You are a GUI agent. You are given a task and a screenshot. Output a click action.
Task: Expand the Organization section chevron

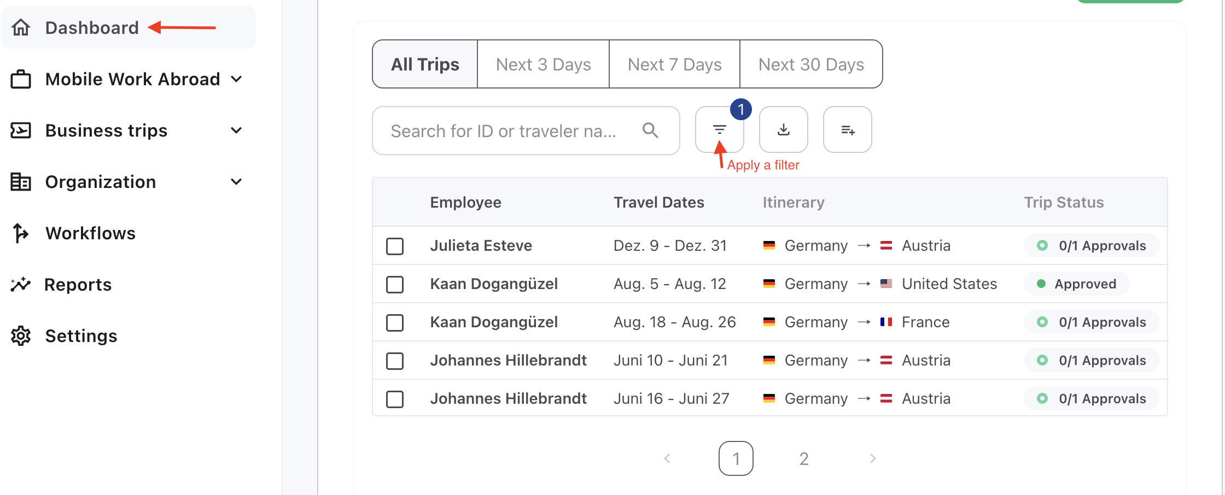click(x=236, y=182)
